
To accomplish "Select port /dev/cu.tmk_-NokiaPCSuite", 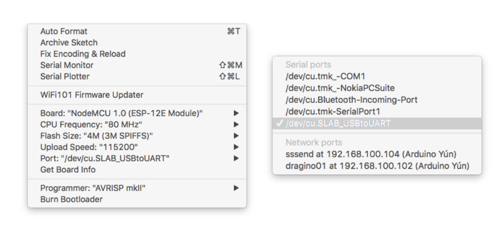I will pyautogui.click(x=377, y=88).
